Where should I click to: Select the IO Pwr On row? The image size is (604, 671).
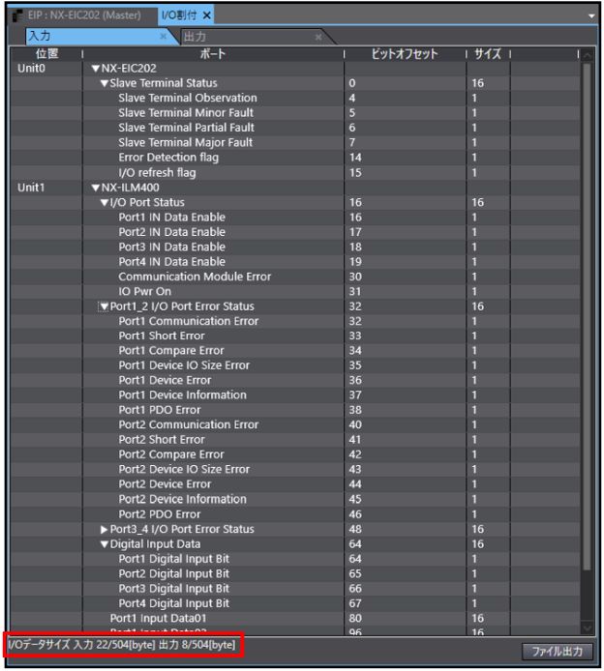point(295,292)
